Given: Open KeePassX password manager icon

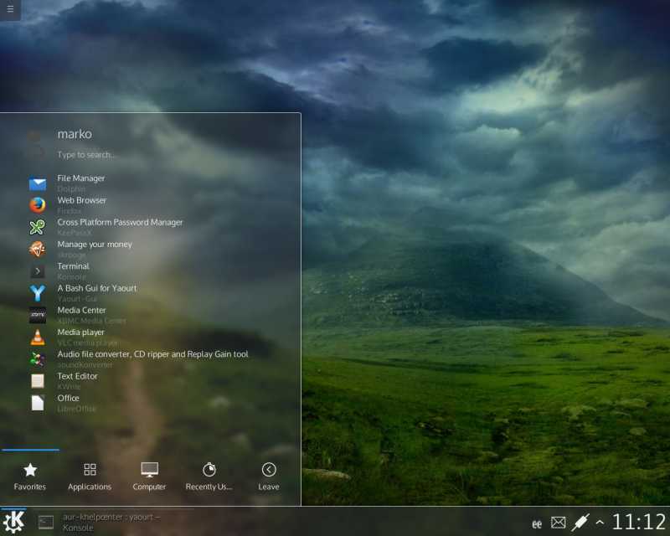Looking at the screenshot, I should [38, 228].
